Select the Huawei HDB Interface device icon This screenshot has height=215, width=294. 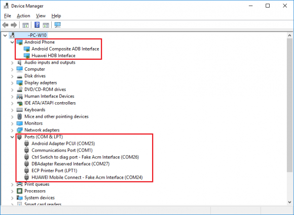click(27, 56)
